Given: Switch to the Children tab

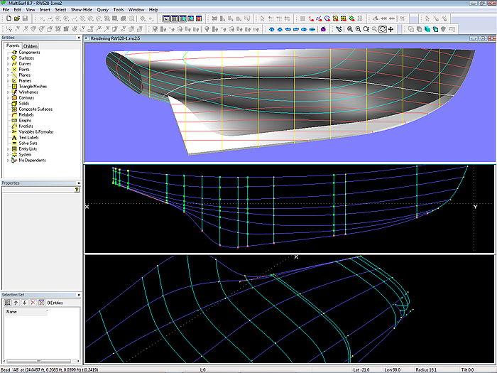Looking at the screenshot, I should coord(31,45).
